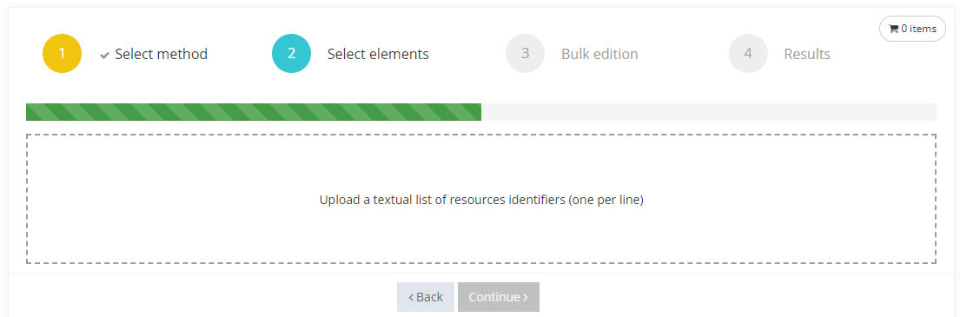Click the green striped progress bar portion
This screenshot has height=317, width=960.
point(254,112)
